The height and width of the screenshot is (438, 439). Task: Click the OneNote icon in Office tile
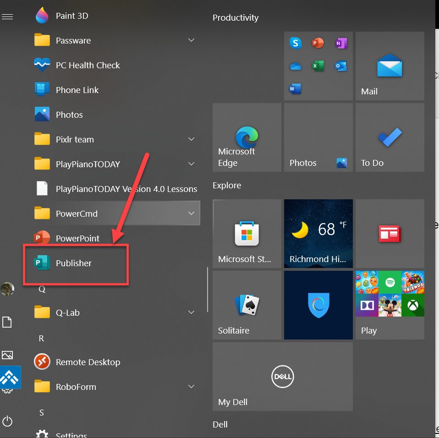(x=341, y=43)
